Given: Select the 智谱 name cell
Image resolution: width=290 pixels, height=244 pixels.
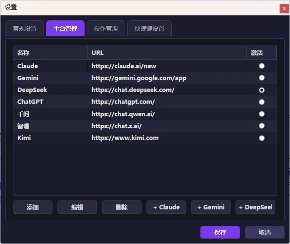Looking at the screenshot, I should pyautogui.click(x=50, y=126).
